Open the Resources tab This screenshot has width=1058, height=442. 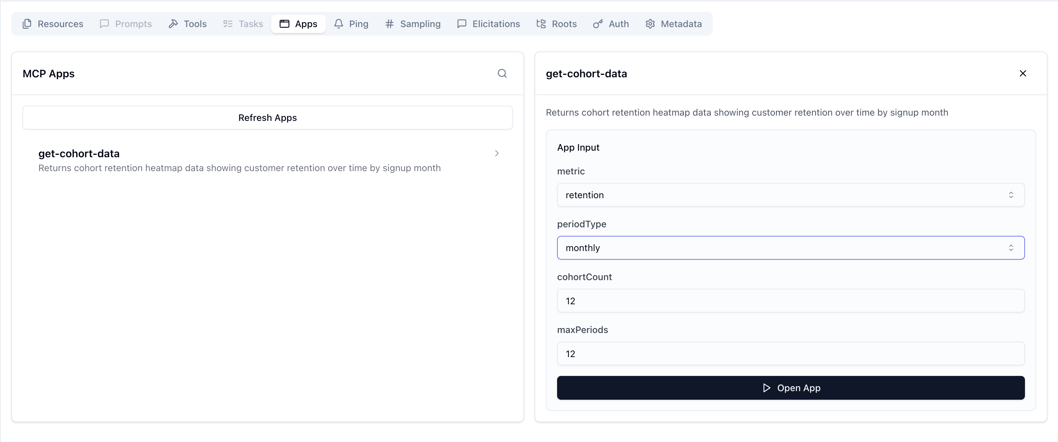coord(53,24)
